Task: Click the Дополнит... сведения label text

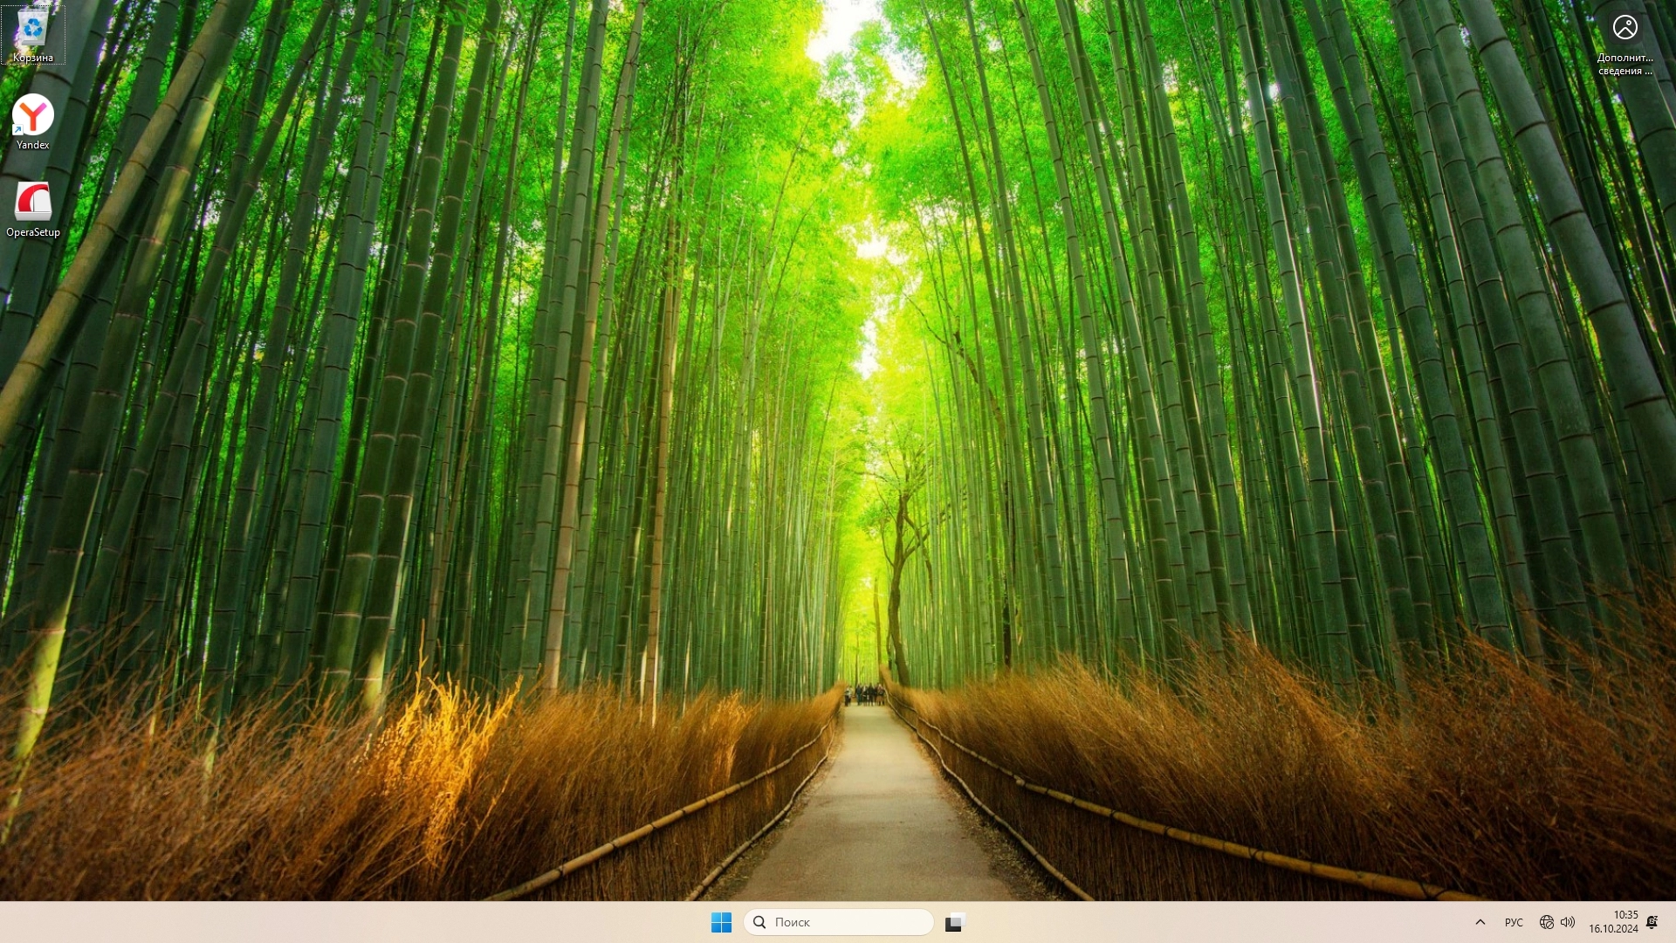Action: click(x=1624, y=64)
